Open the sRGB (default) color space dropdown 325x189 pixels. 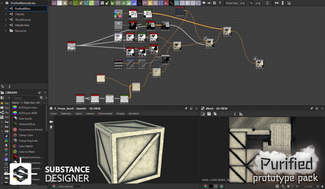click(70, 186)
